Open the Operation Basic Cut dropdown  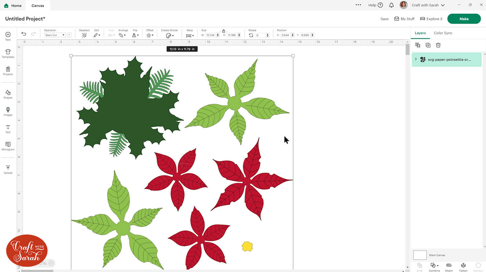point(55,35)
